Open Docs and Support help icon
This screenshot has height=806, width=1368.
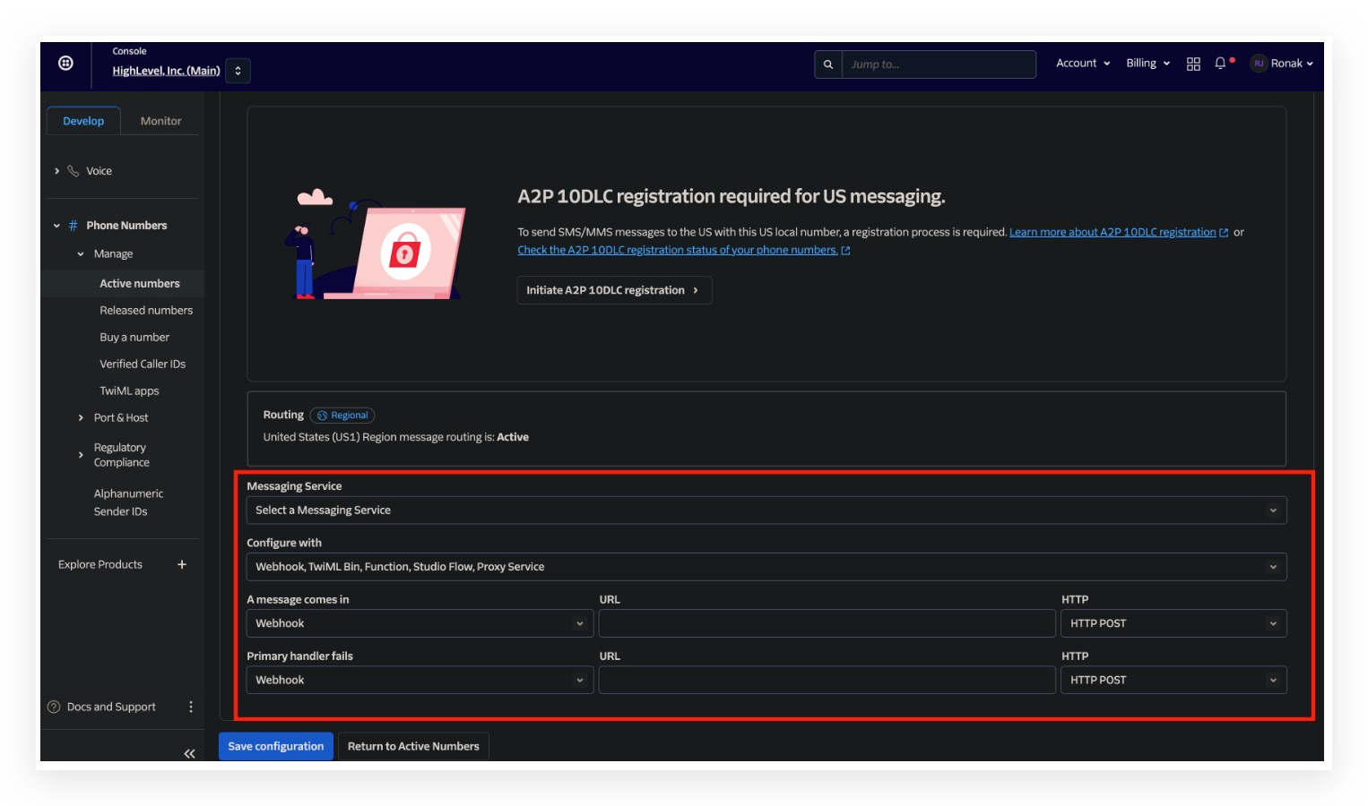[x=54, y=707]
